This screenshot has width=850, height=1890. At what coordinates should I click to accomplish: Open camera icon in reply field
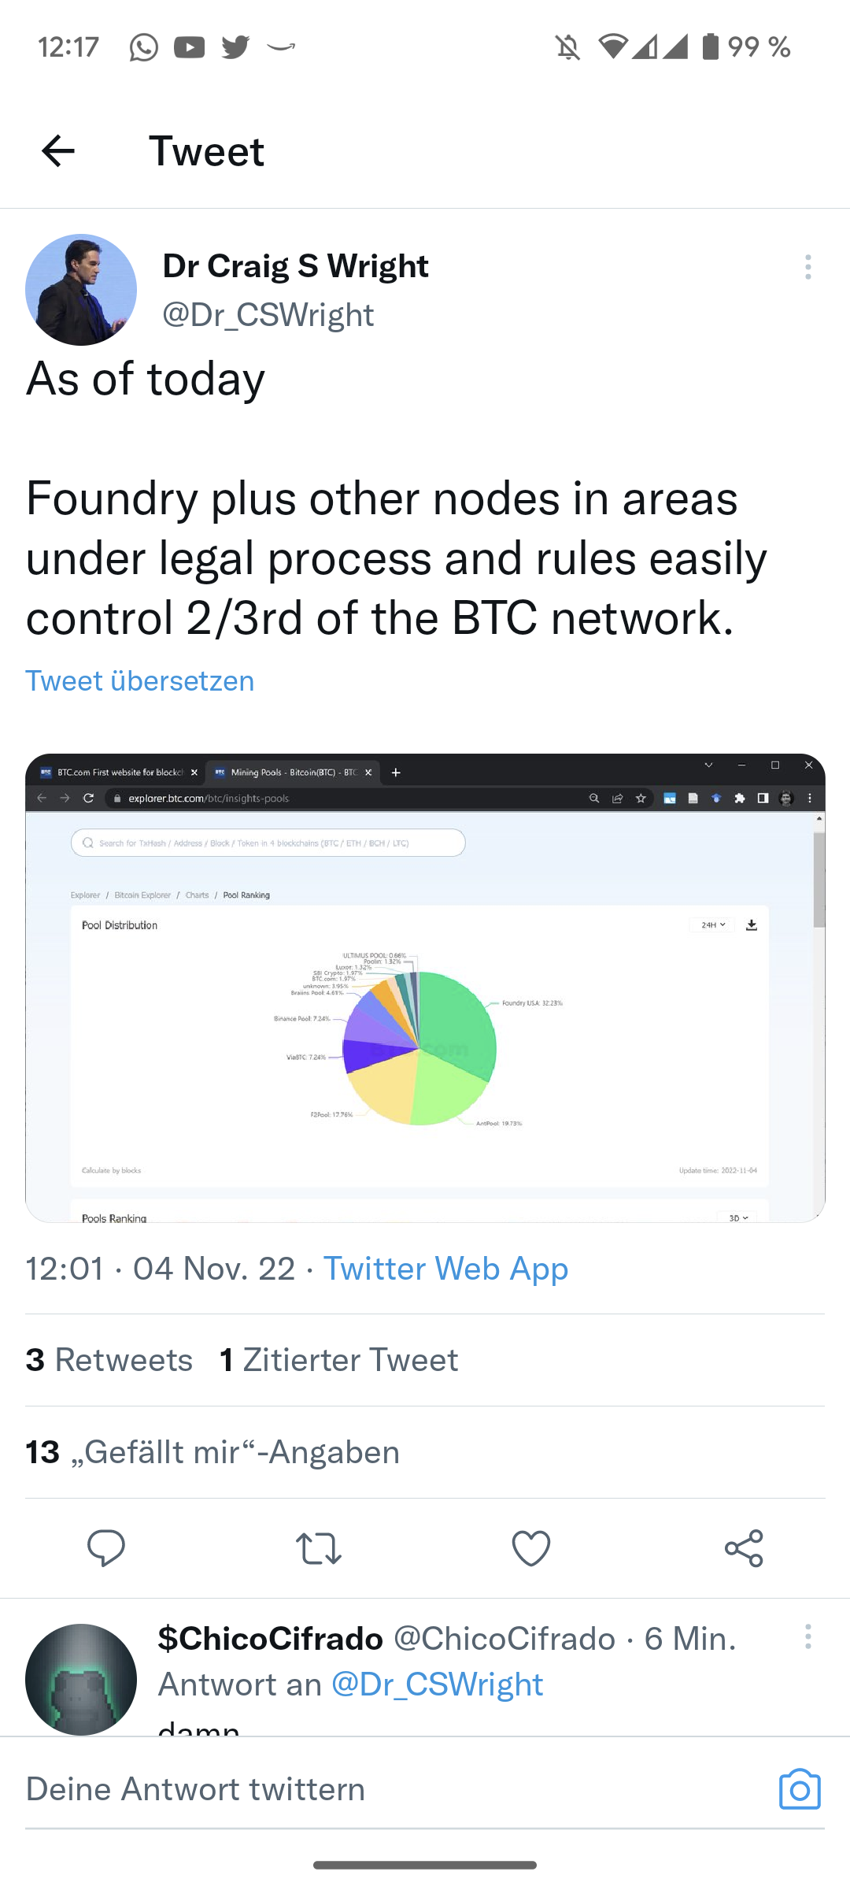coord(800,1789)
